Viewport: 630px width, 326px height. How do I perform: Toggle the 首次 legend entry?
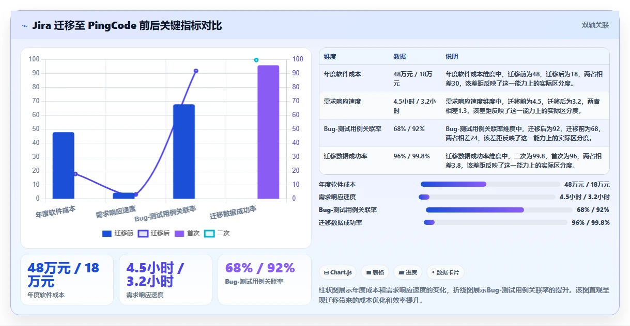point(187,233)
